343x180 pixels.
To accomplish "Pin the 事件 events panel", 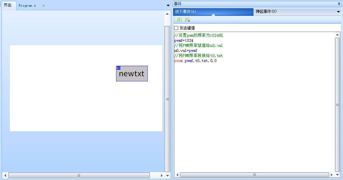I will 339,4.
